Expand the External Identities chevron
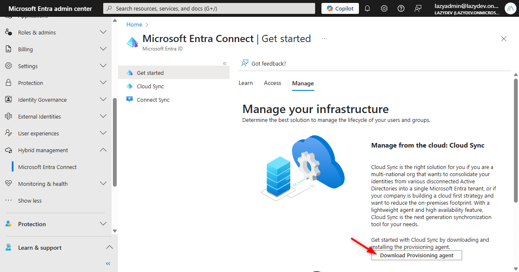519x272 pixels. point(103,116)
